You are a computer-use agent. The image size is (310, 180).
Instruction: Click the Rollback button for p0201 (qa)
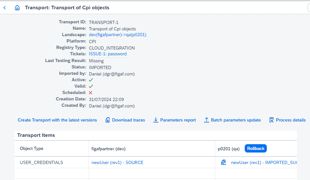point(256,148)
